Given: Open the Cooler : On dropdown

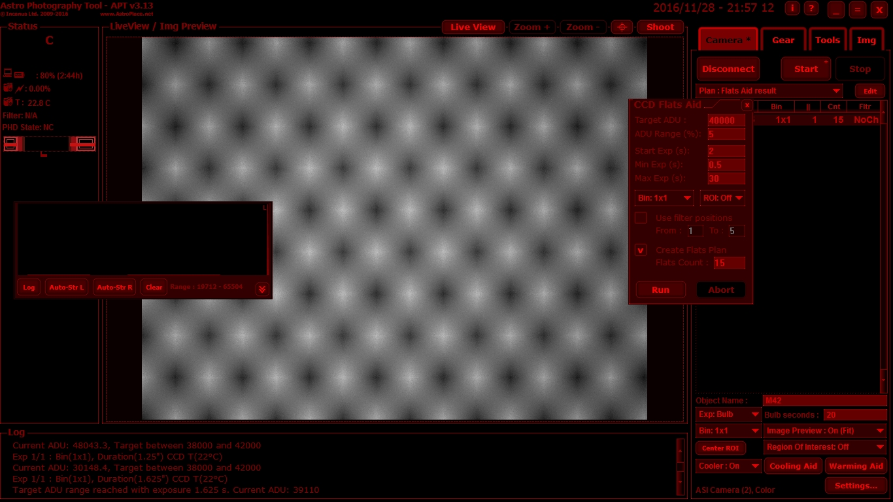Looking at the screenshot, I should [x=728, y=466].
